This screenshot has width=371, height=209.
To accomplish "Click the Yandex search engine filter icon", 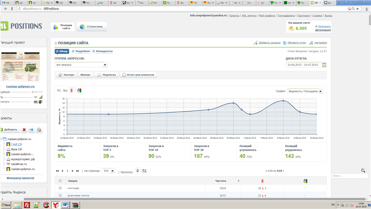I will (71, 91).
